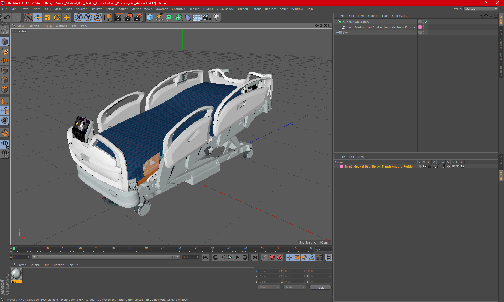The height and width of the screenshot is (302, 504).
Task: Switch to Edges mode
Action: coord(5,80)
